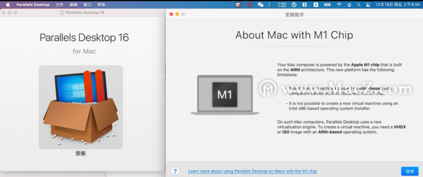
Task: Click the About Mac with M1 Chip heading
Action: pos(294,35)
